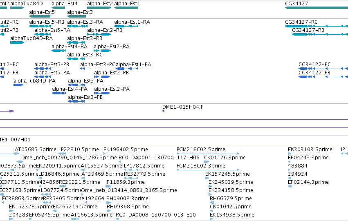Click EST RH09368.3prime
This screenshot has height=221, width=348.
[x=109, y=211]
